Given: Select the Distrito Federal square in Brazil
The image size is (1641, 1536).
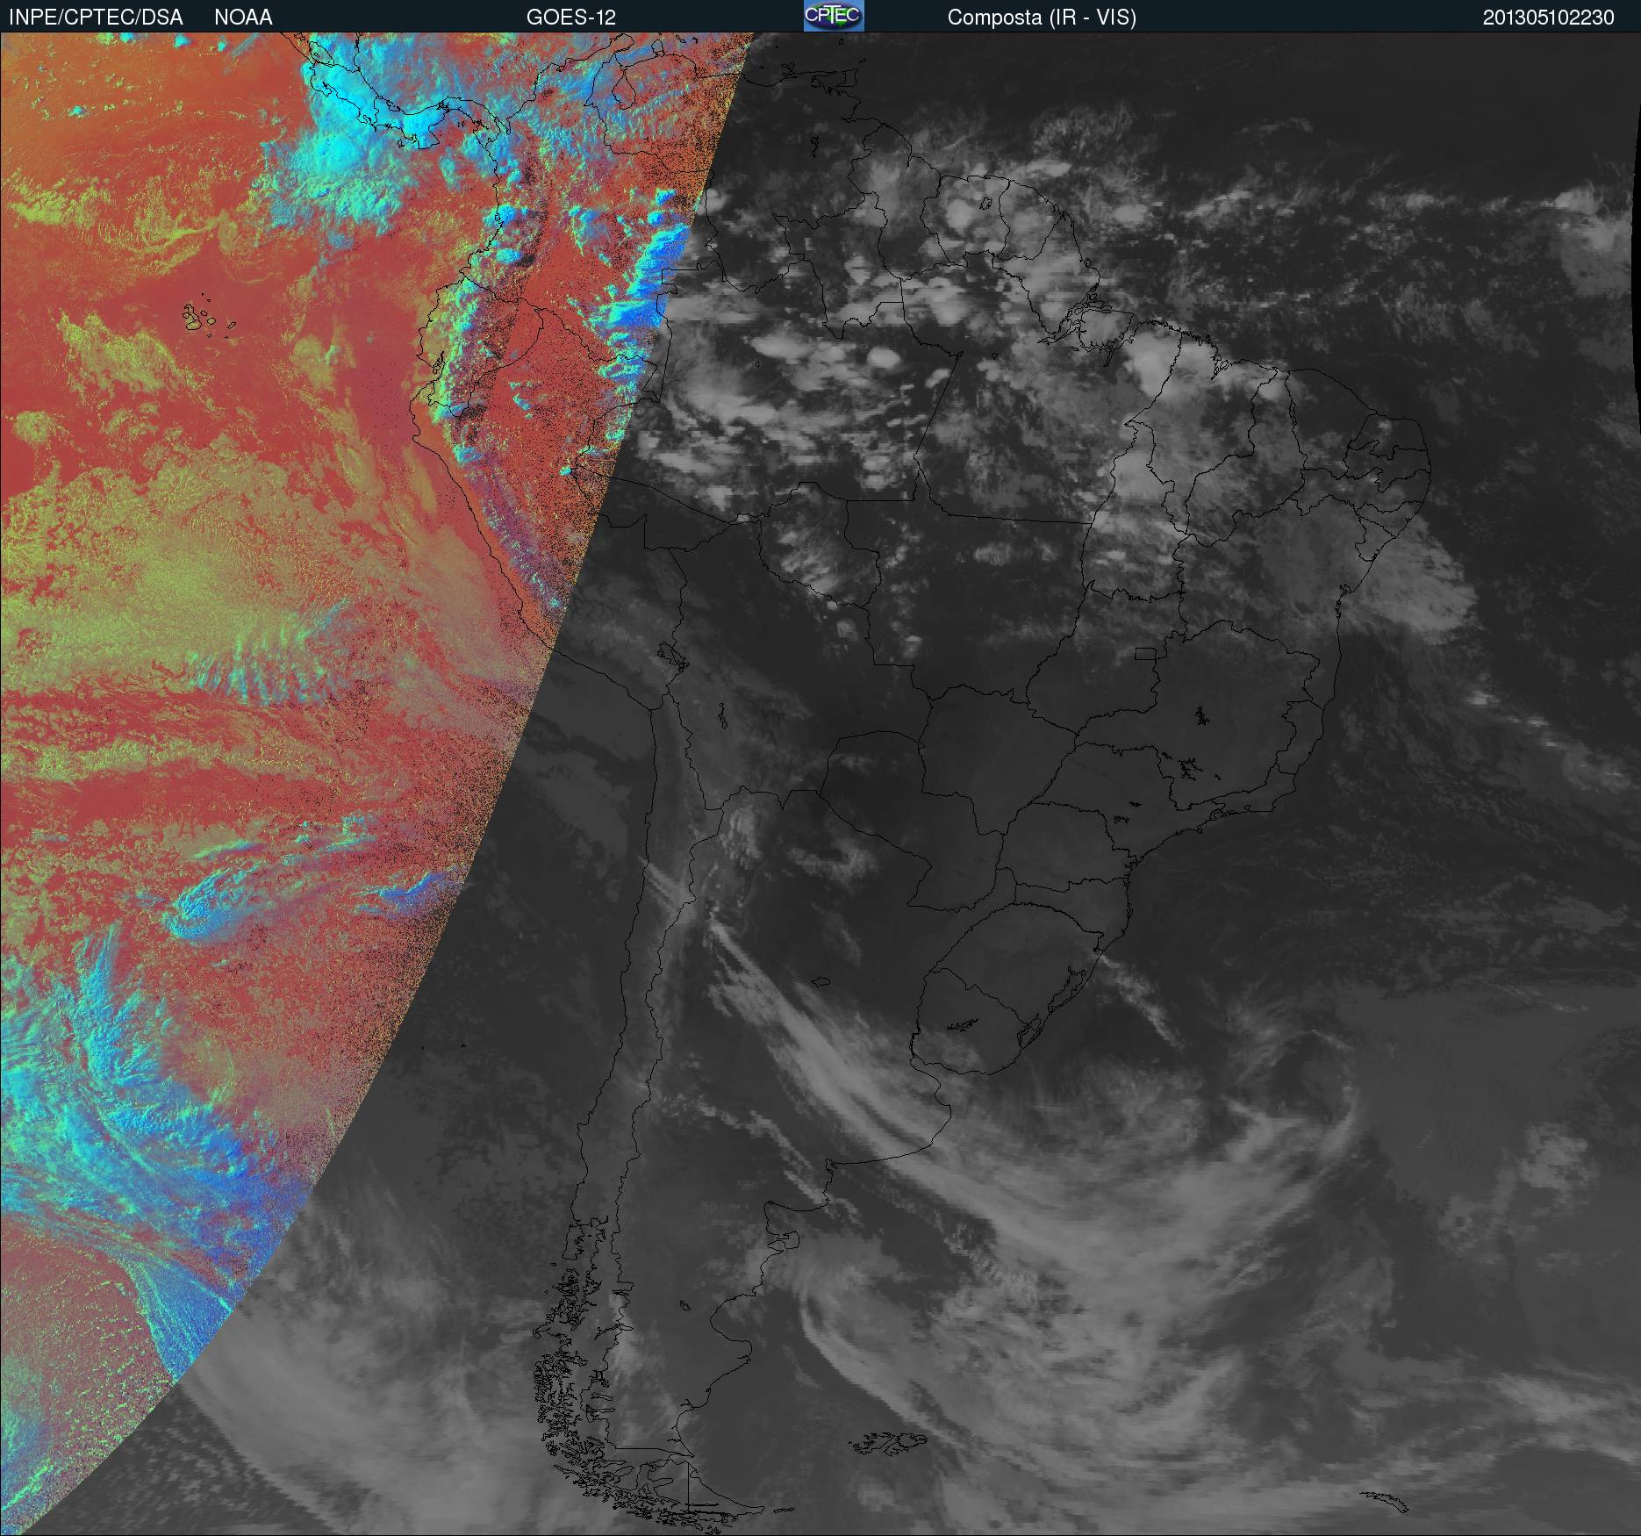Looking at the screenshot, I should tap(1146, 654).
